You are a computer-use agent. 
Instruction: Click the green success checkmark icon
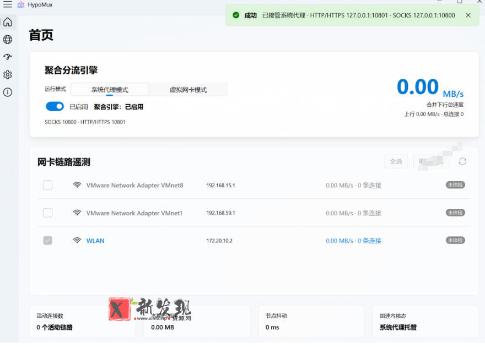(236, 15)
